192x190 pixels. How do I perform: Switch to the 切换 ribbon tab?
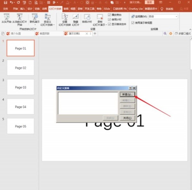point(37,9)
